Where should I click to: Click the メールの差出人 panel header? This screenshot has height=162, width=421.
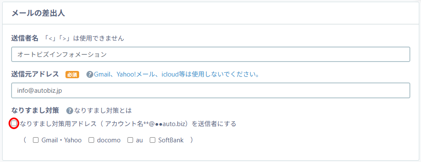click(x=210, y=13)
